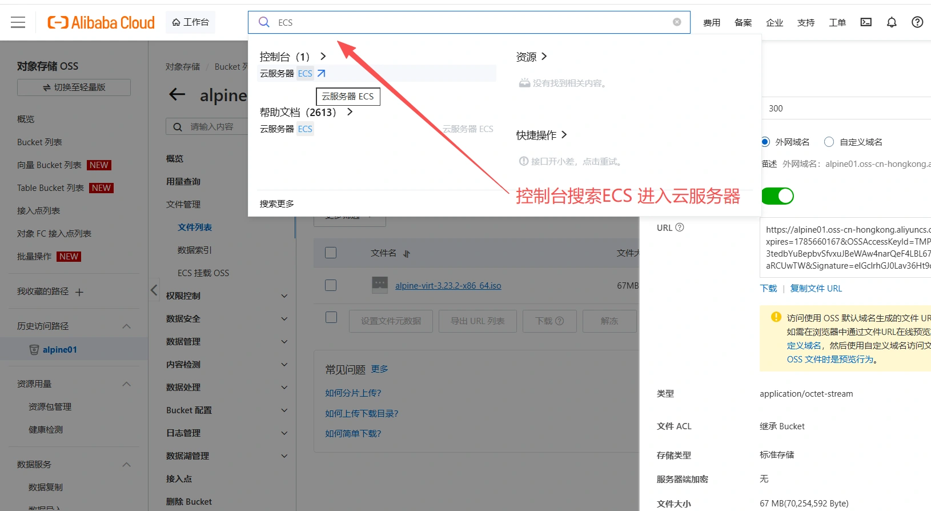The height and width of the screenshot is (511, 931).
Task: Select all files with header checkbox
Action: click(331, 253)
